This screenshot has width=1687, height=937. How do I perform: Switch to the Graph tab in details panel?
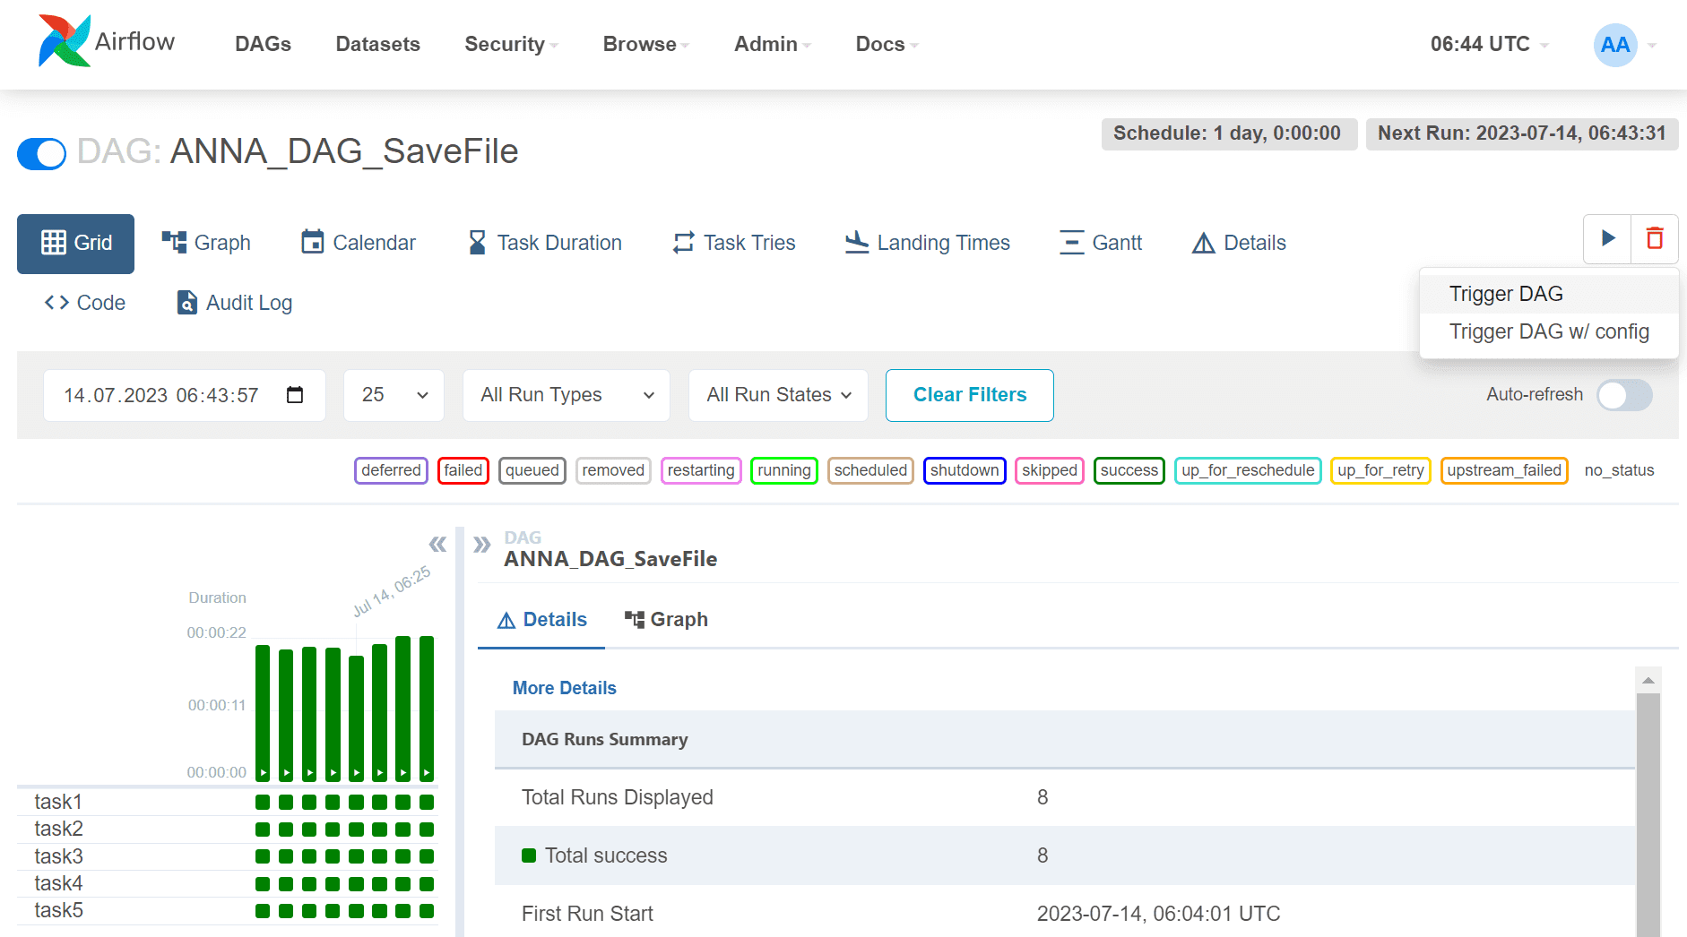(x=666, y=620)
